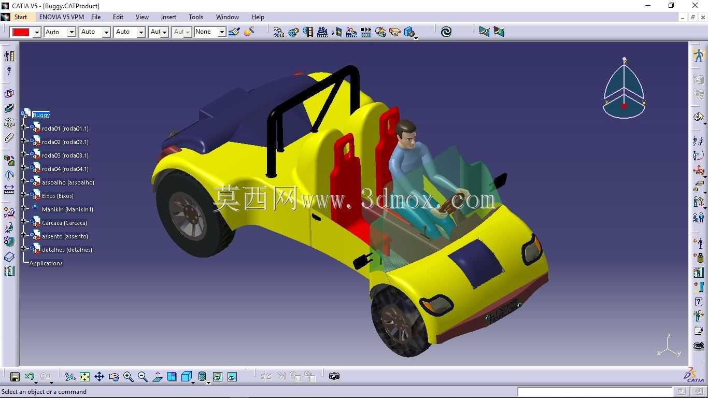The image size is (708, 398).
Task: Select the Pan four-arrow tool
Action: click(99, 377)
